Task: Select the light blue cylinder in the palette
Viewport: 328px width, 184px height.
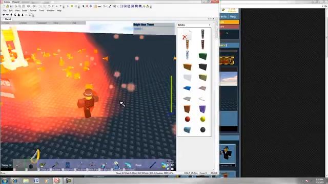Action: point(187,130)
